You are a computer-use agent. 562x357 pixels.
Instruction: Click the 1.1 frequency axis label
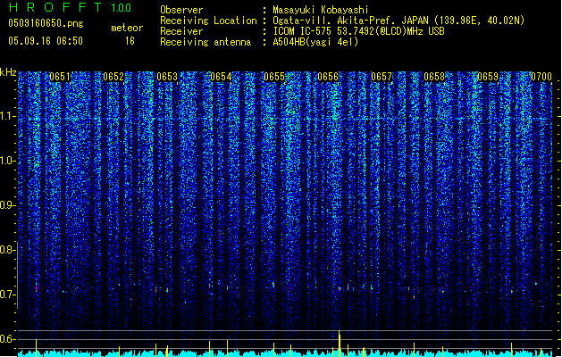8,116
